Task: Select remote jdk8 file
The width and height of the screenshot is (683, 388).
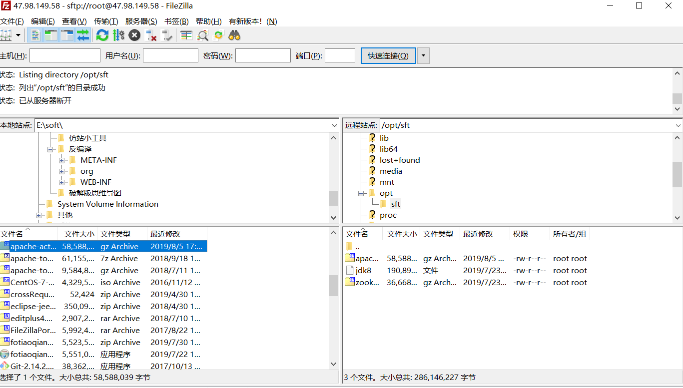Action: pos(467,271)
